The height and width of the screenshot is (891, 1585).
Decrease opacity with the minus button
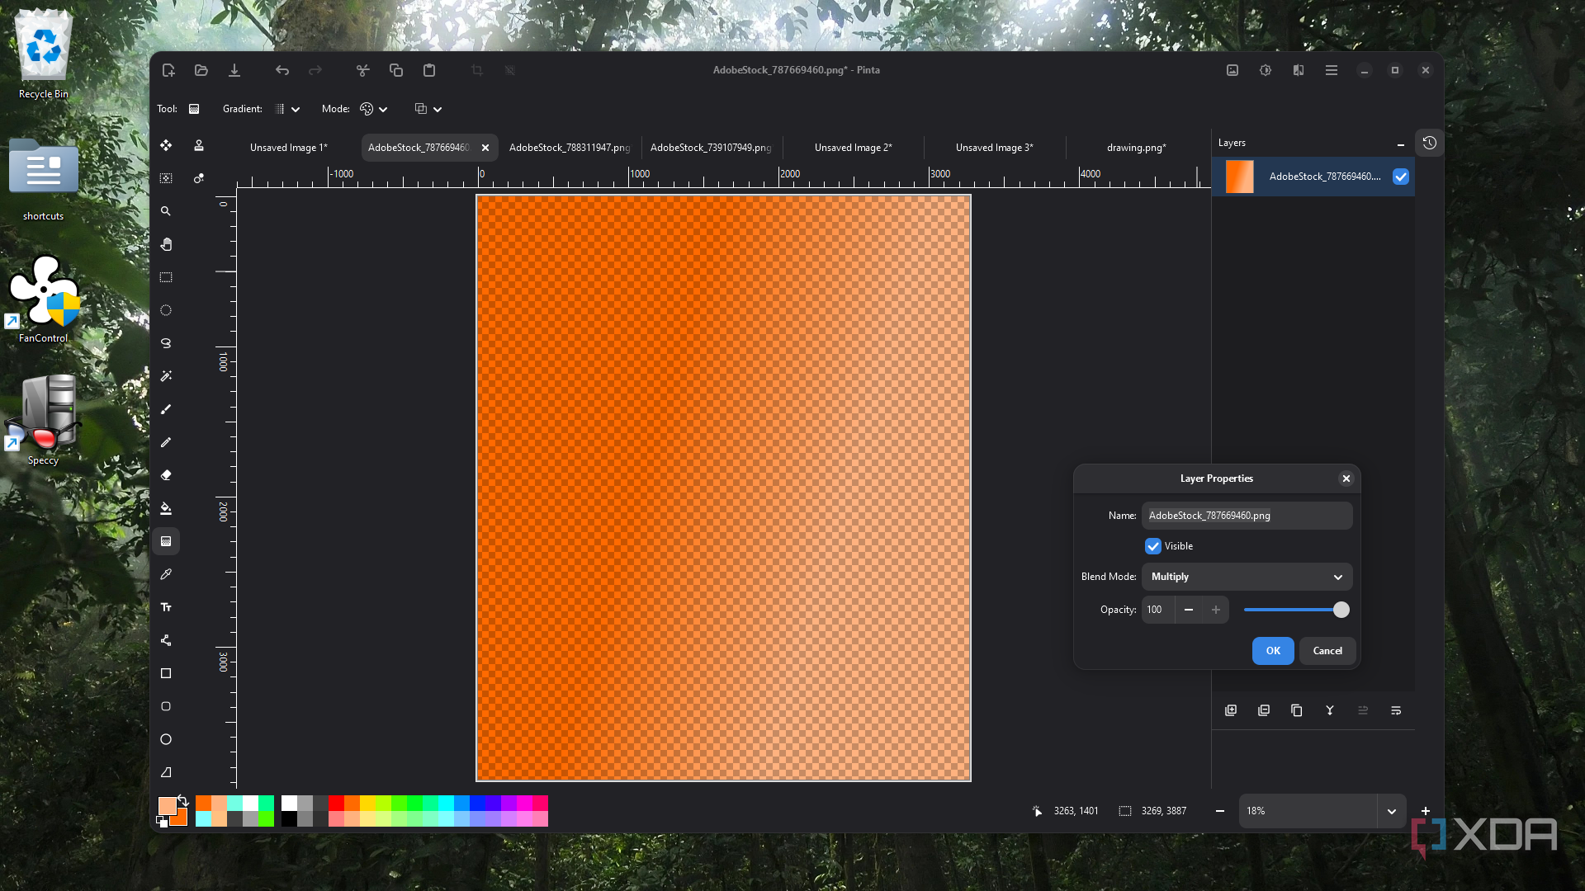point(1189,610)
